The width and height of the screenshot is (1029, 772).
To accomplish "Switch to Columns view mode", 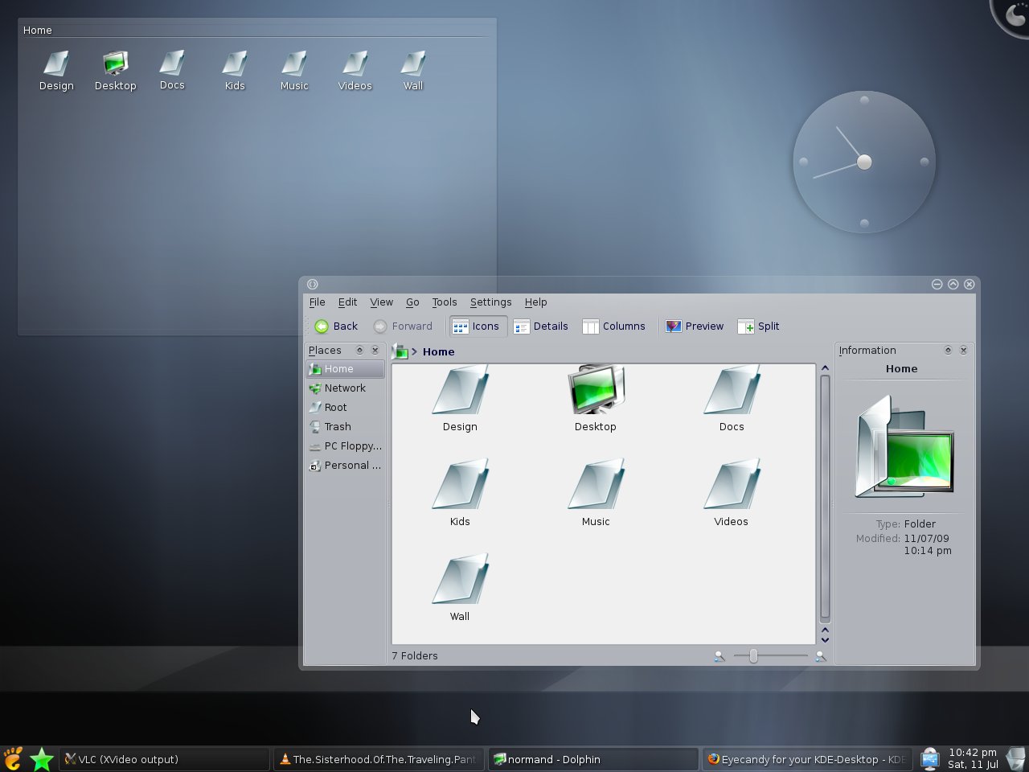I will click(x=614, y=326).
